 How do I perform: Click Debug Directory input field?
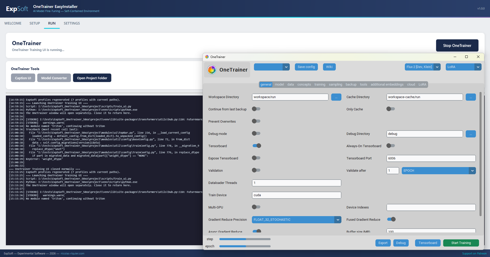tap(425, 134)
